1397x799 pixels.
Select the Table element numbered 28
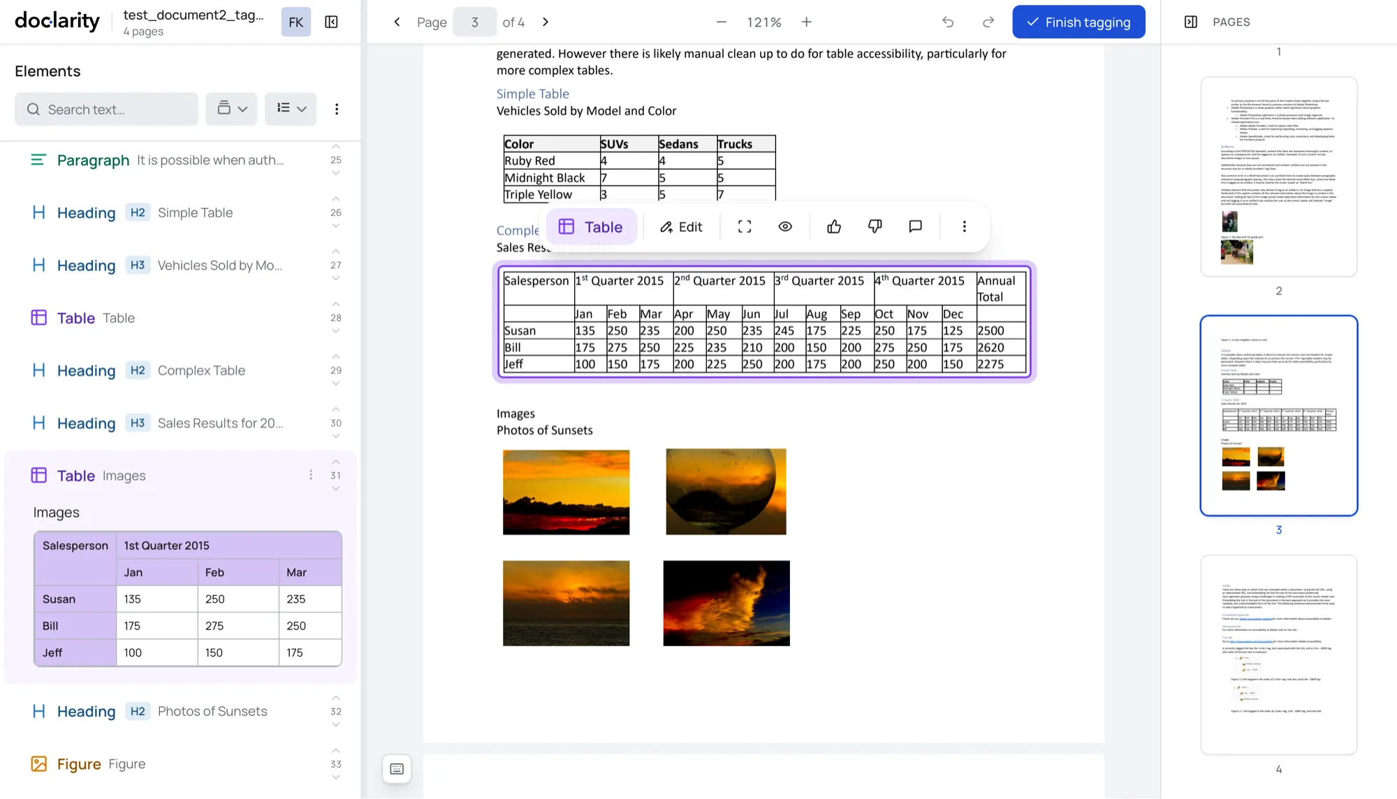[x=180, y=318]
